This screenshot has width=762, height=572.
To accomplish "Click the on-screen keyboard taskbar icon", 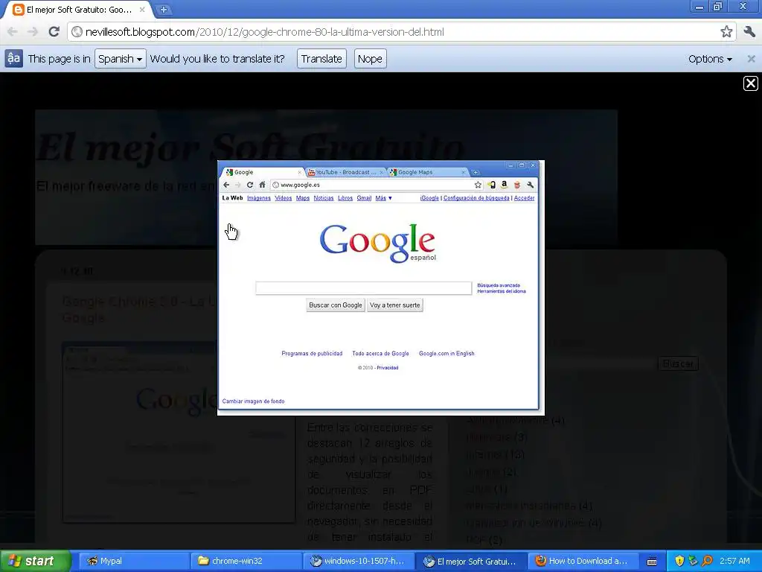I will click(652, 562).
